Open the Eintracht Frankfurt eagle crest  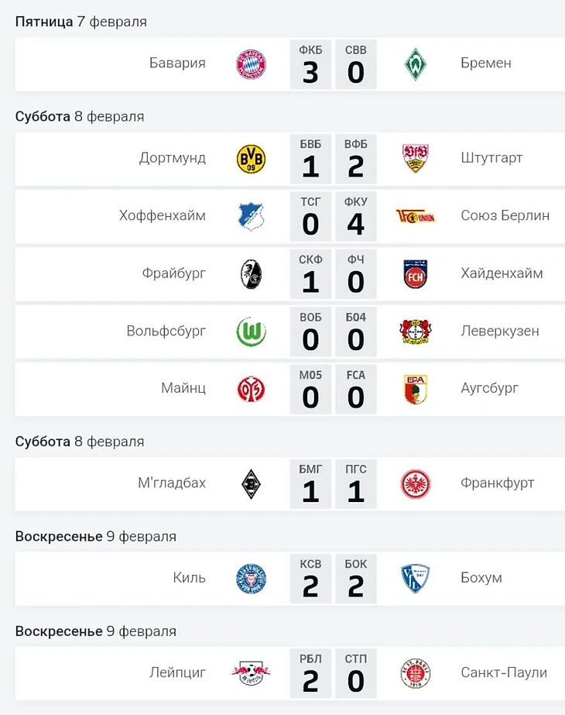(x=416, y=484)
